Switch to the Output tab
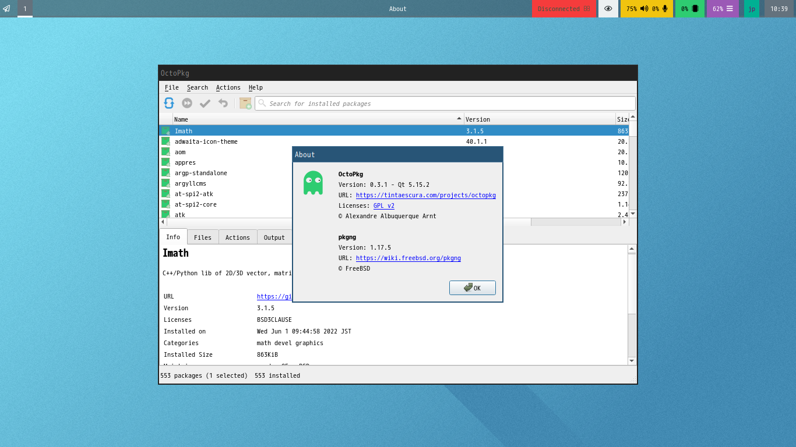Viewport: 796px width, 447px height. click(274, 237)
